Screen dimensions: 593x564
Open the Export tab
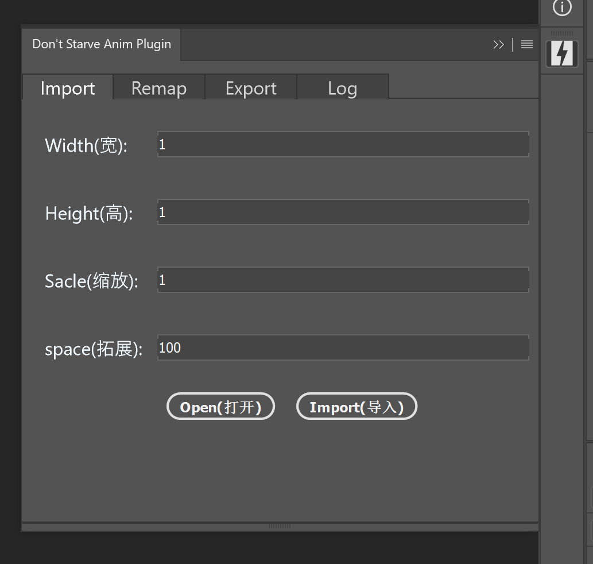[251, 88]
